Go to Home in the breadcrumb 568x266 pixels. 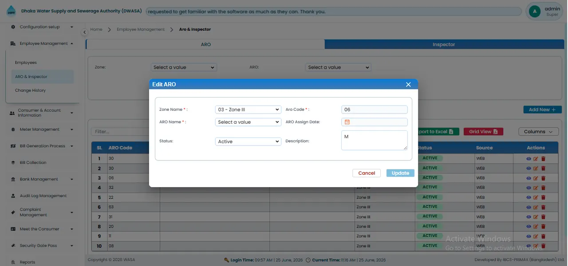96,29
